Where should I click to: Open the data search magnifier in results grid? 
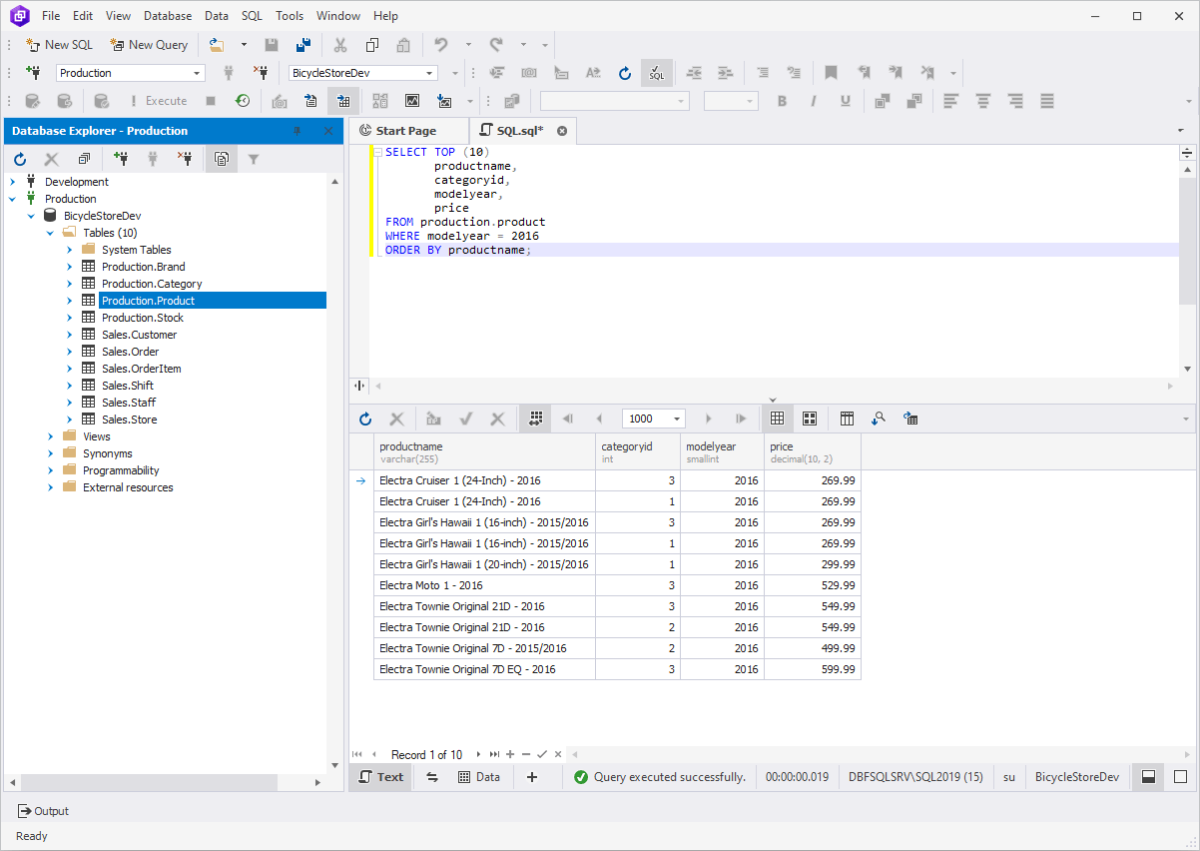879,418
